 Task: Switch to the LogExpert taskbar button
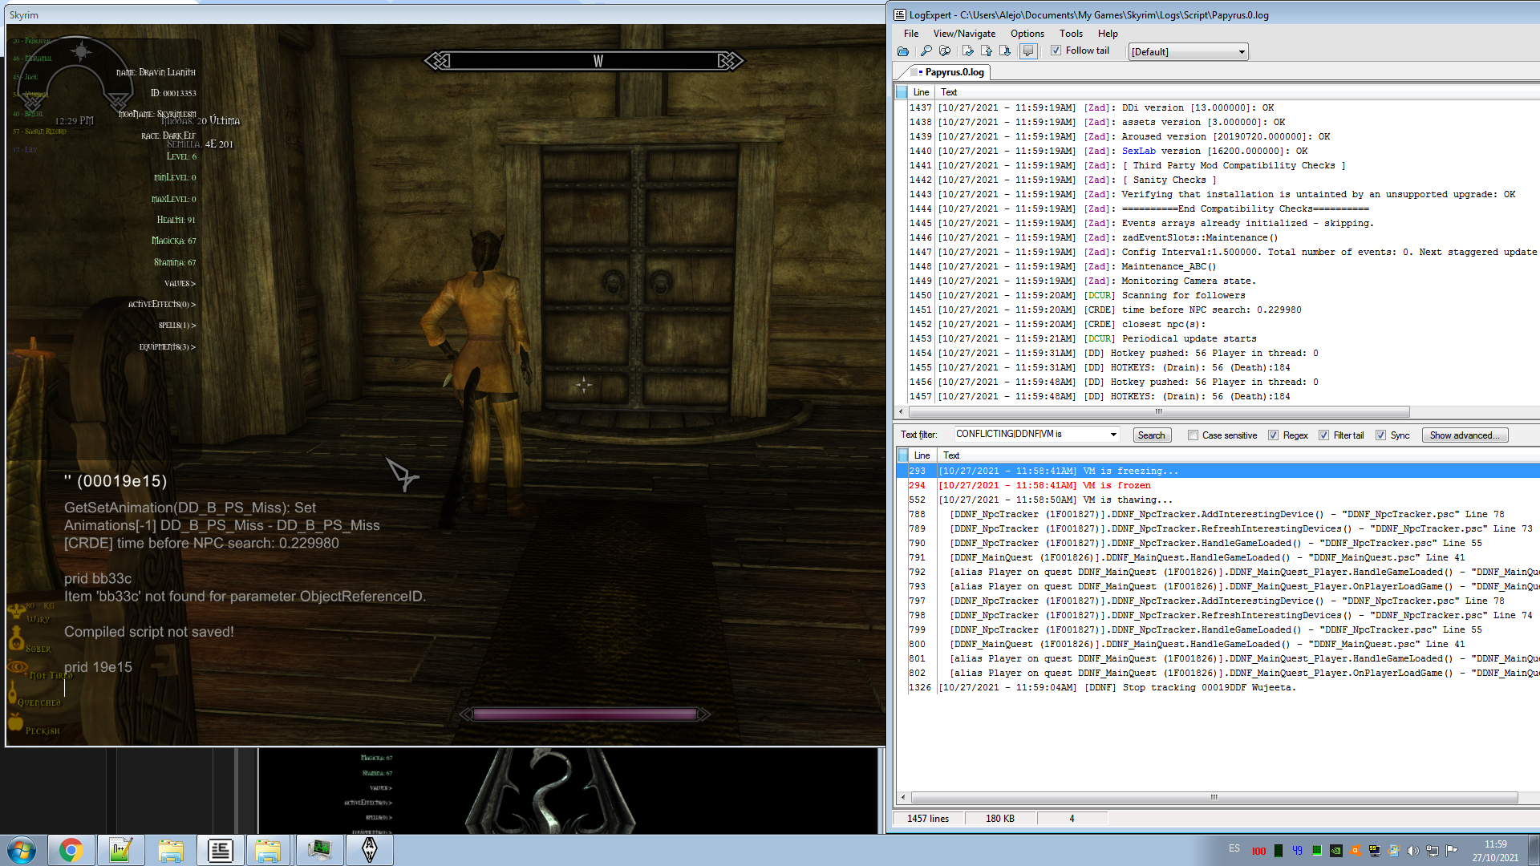(x=220, y=850)
